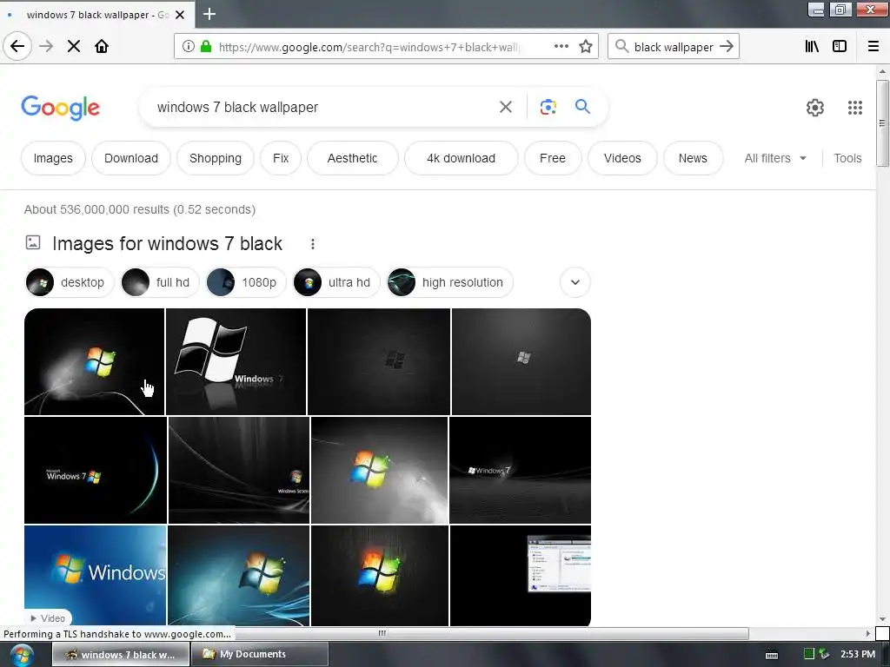Click the vertical scrollbar down arrow

coord(882,618)
